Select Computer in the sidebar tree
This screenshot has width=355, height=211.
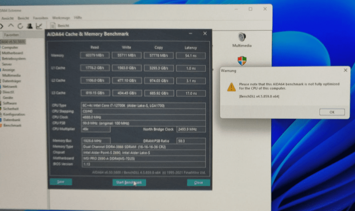click(x=10, y=47)
